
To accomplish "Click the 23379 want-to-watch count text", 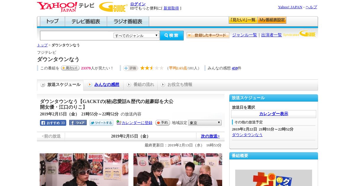I will point(86,68).
